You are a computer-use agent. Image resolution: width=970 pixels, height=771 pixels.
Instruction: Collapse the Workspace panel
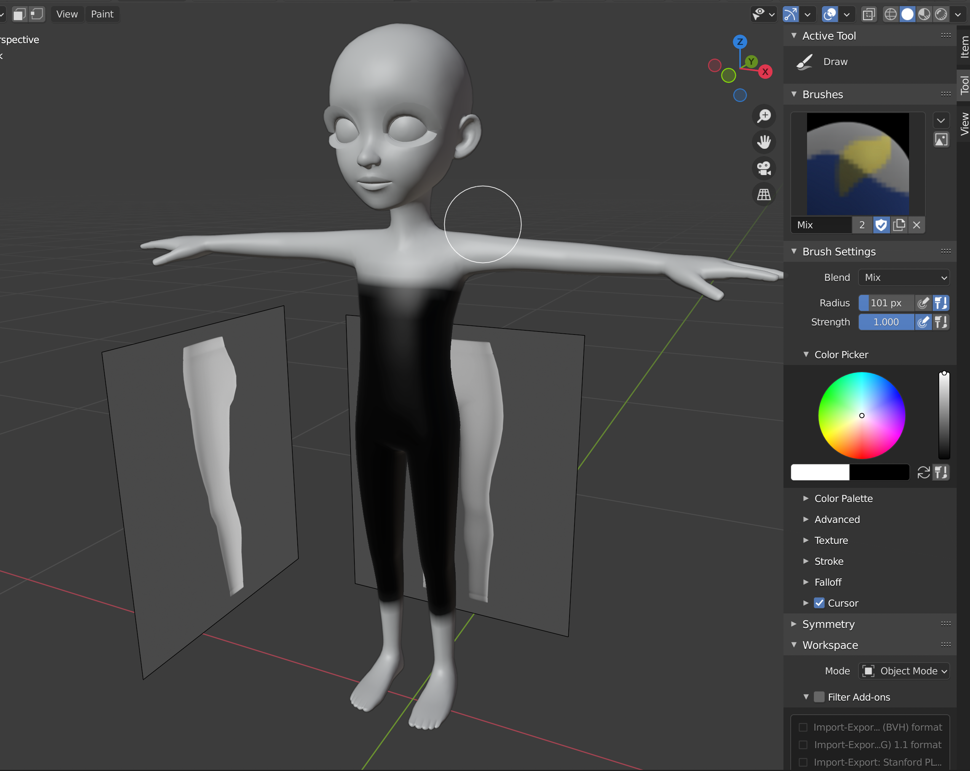[x=830, y=645]
